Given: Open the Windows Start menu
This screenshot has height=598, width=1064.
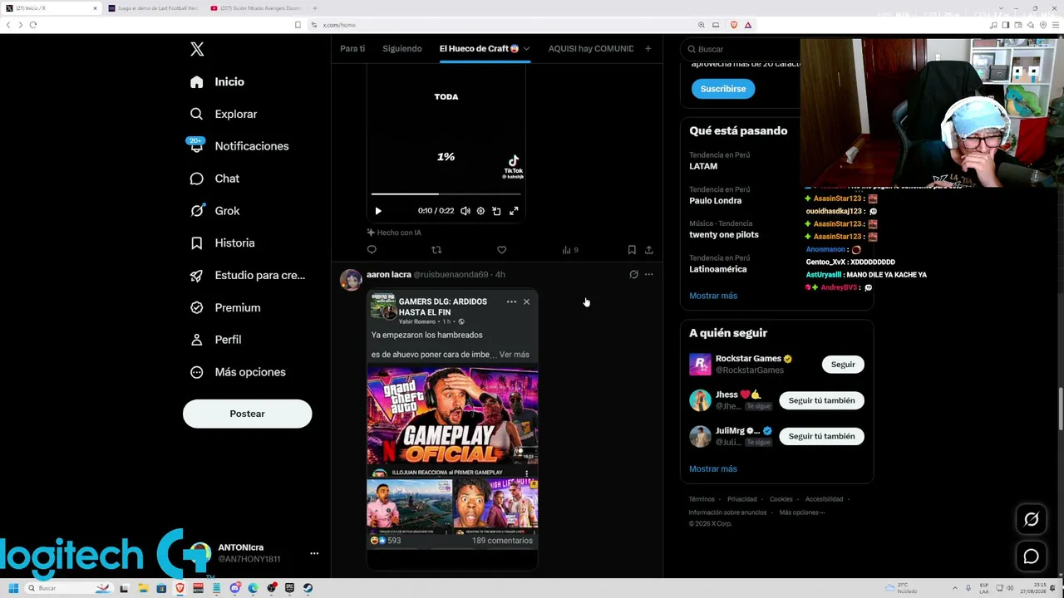Looking at the screenshot, I should 13,588.
